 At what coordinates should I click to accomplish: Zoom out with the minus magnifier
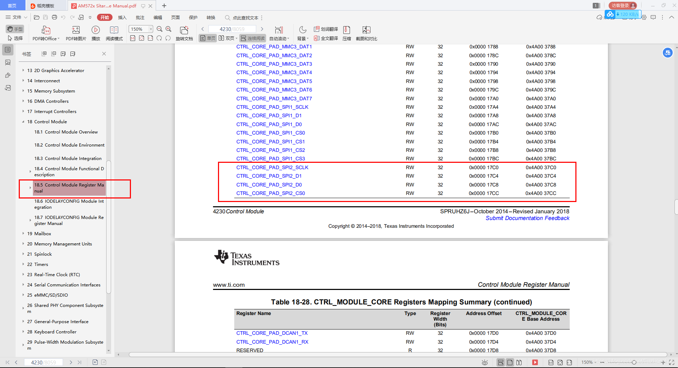(160, 29)
